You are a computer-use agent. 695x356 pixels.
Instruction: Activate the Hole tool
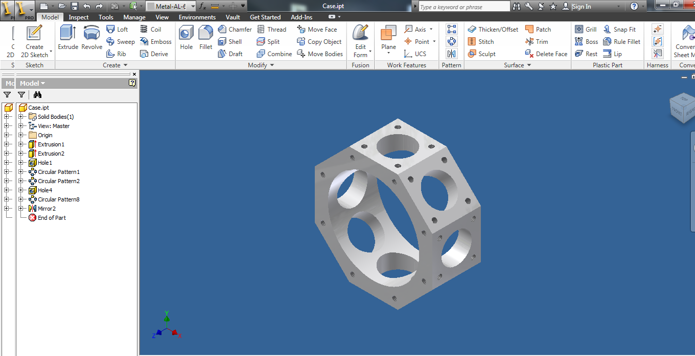point(187,38)
